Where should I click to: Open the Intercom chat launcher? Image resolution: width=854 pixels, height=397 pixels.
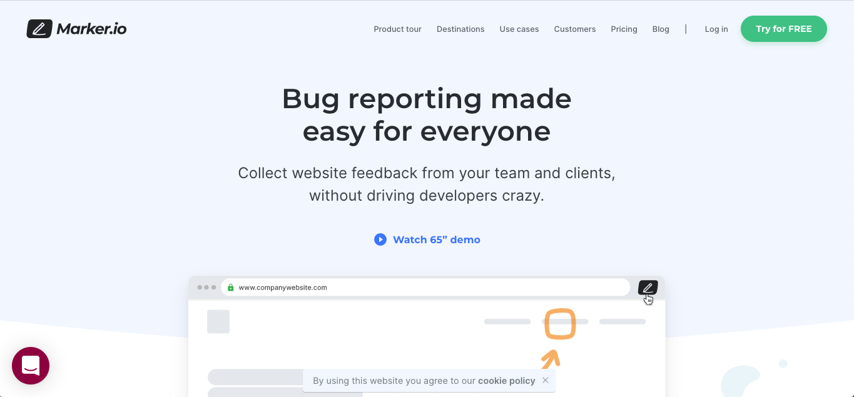tap(31, 366)
